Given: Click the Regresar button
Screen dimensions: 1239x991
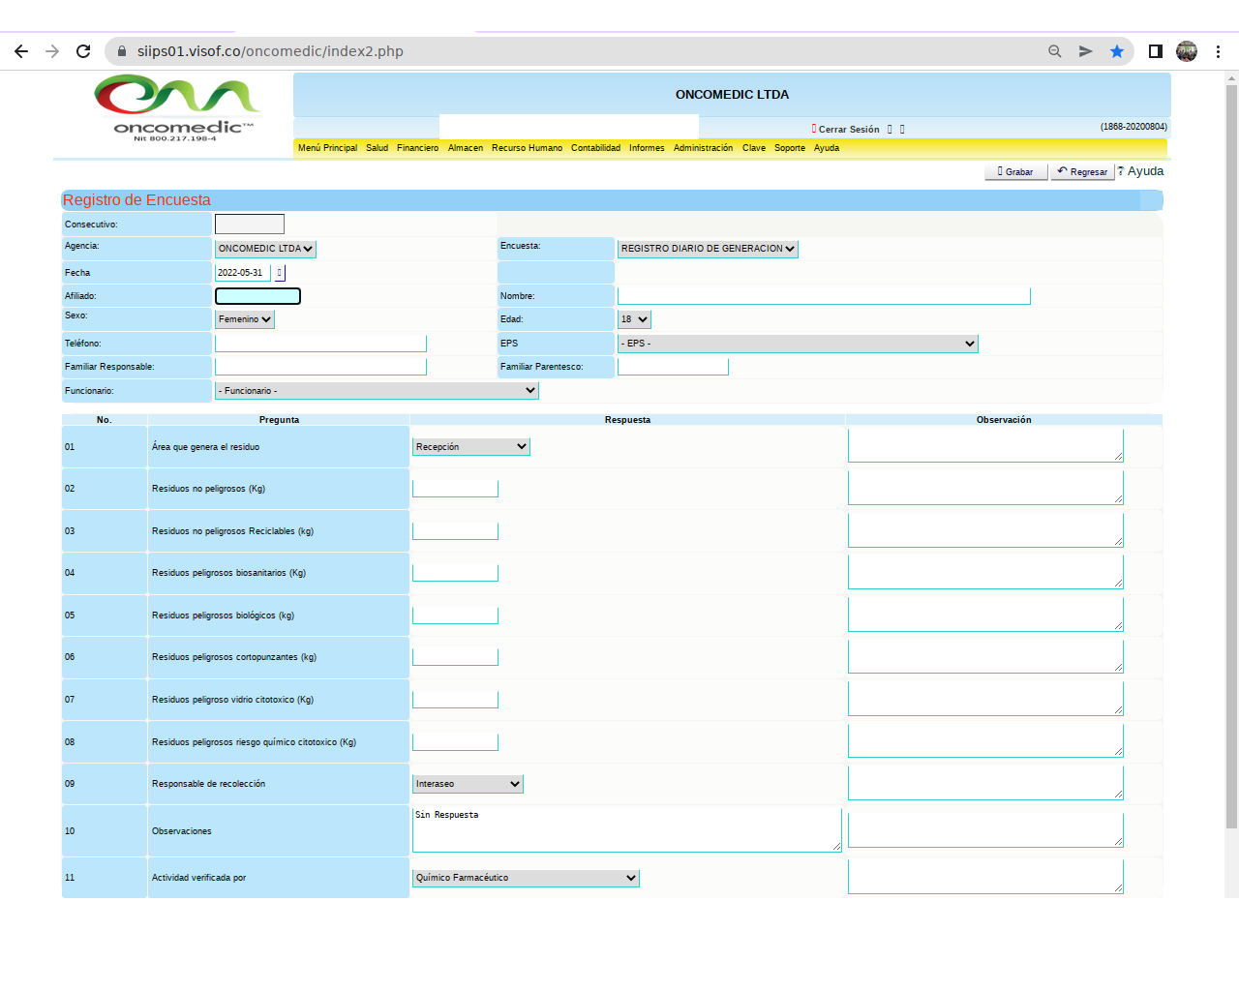Looking at the screenshot, I should coord(1082,172).
